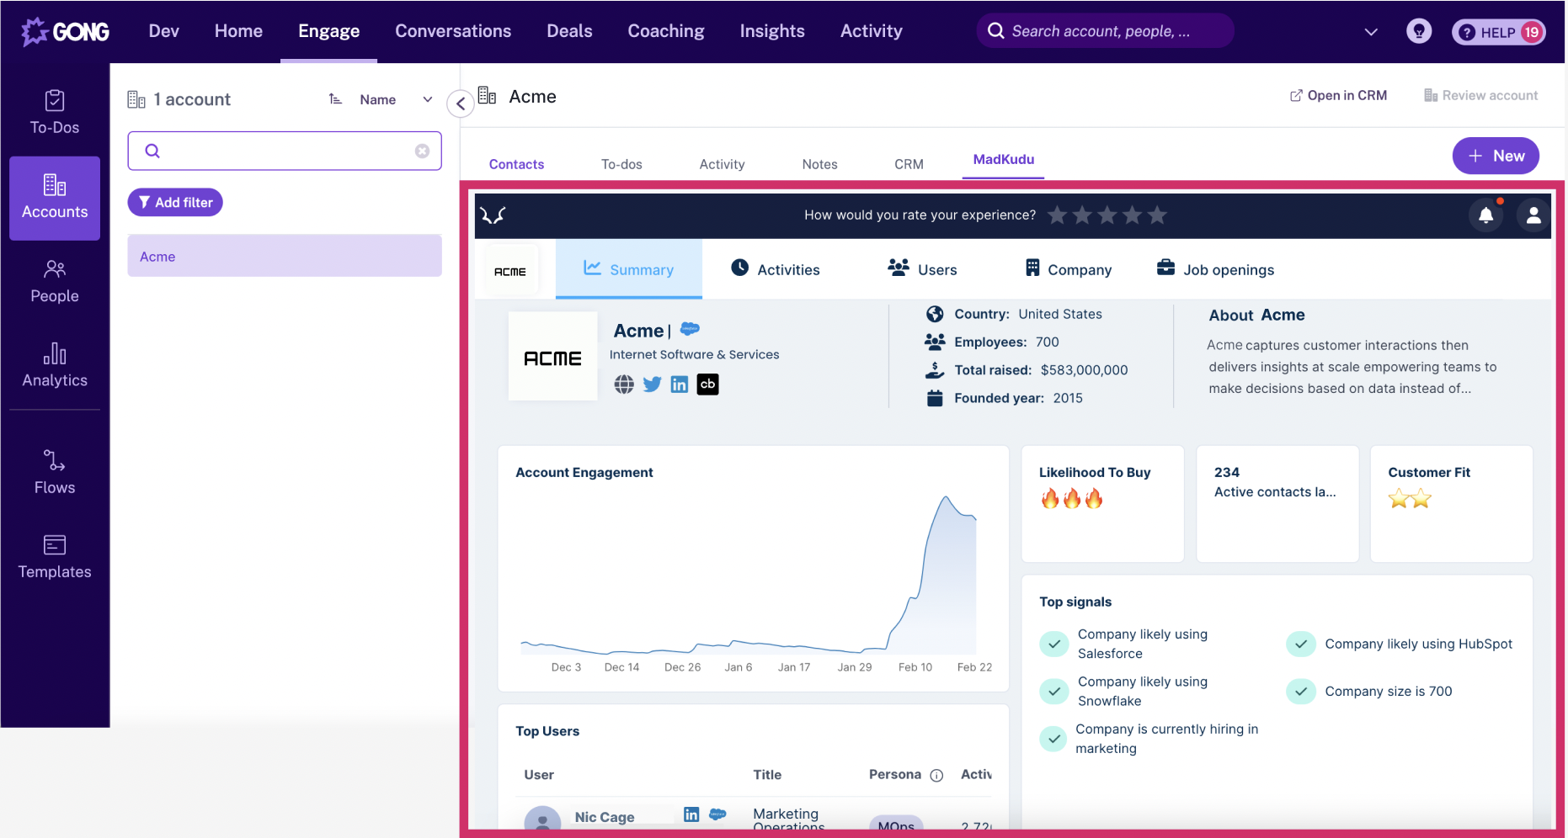Select the MadKudu tab
1568x838 pixels.
coord(1004,159)
